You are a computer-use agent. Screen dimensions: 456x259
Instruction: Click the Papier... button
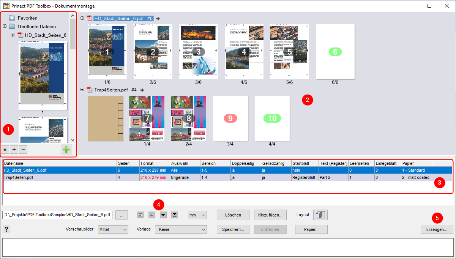click(x=311, y=229)
